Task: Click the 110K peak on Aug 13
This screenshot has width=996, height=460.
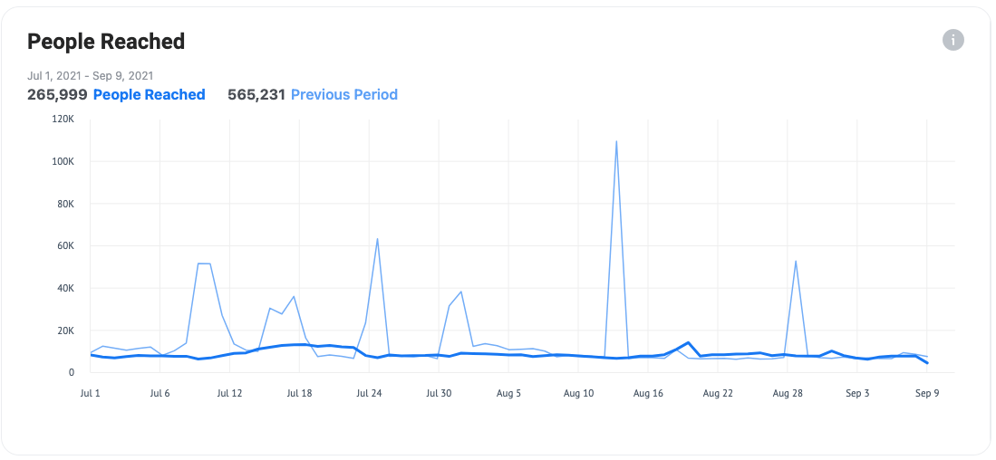Action: tap(616, 141)
